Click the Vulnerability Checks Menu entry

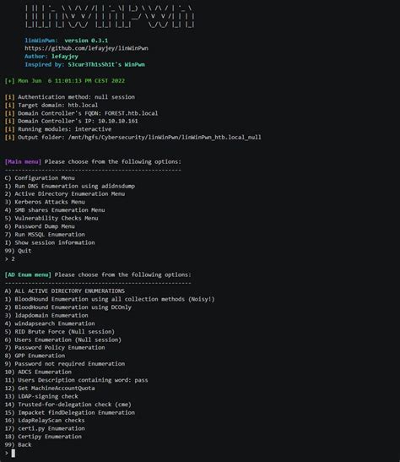coord(51,218)
